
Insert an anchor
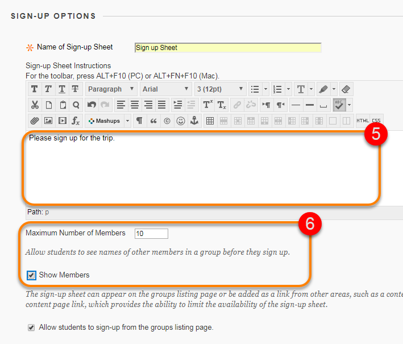pyautogui.click(x=194, y=121)
